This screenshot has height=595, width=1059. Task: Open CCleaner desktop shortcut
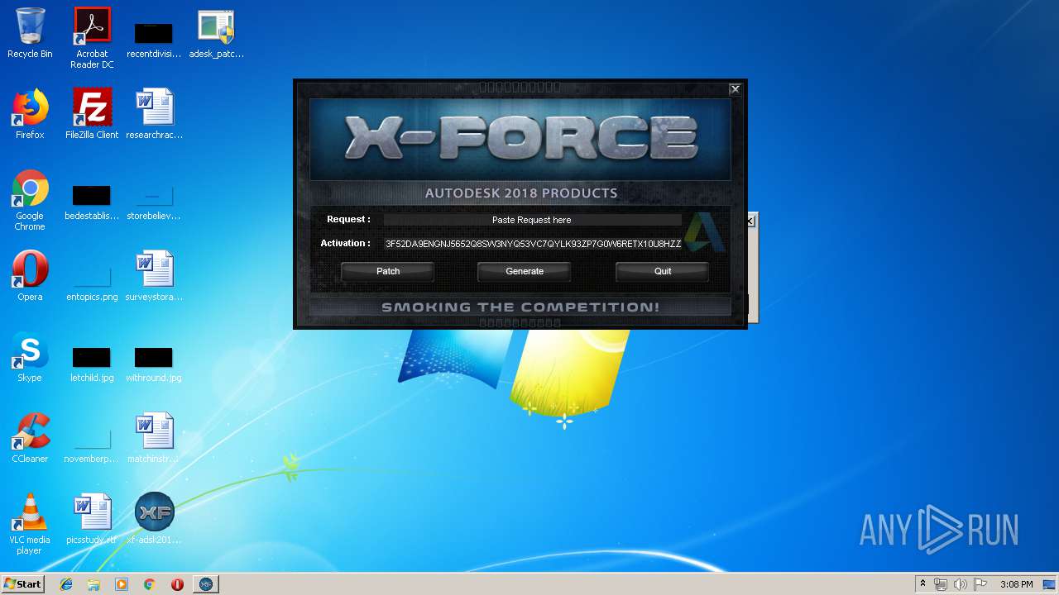(x=30, y=438)
